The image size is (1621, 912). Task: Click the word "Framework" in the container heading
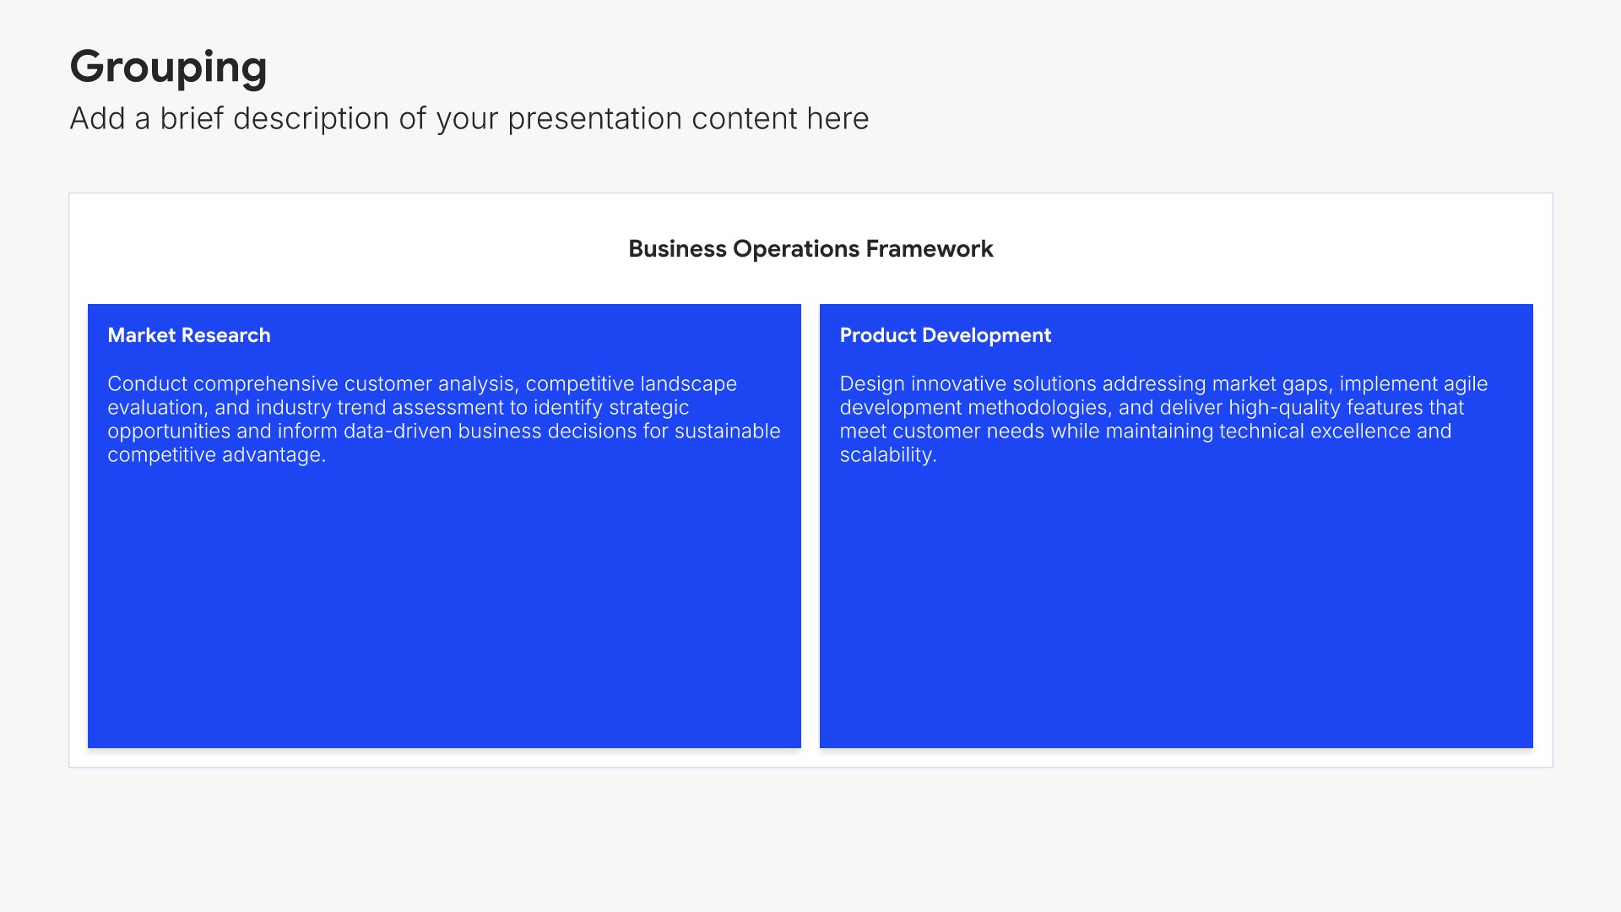[929, 249]
